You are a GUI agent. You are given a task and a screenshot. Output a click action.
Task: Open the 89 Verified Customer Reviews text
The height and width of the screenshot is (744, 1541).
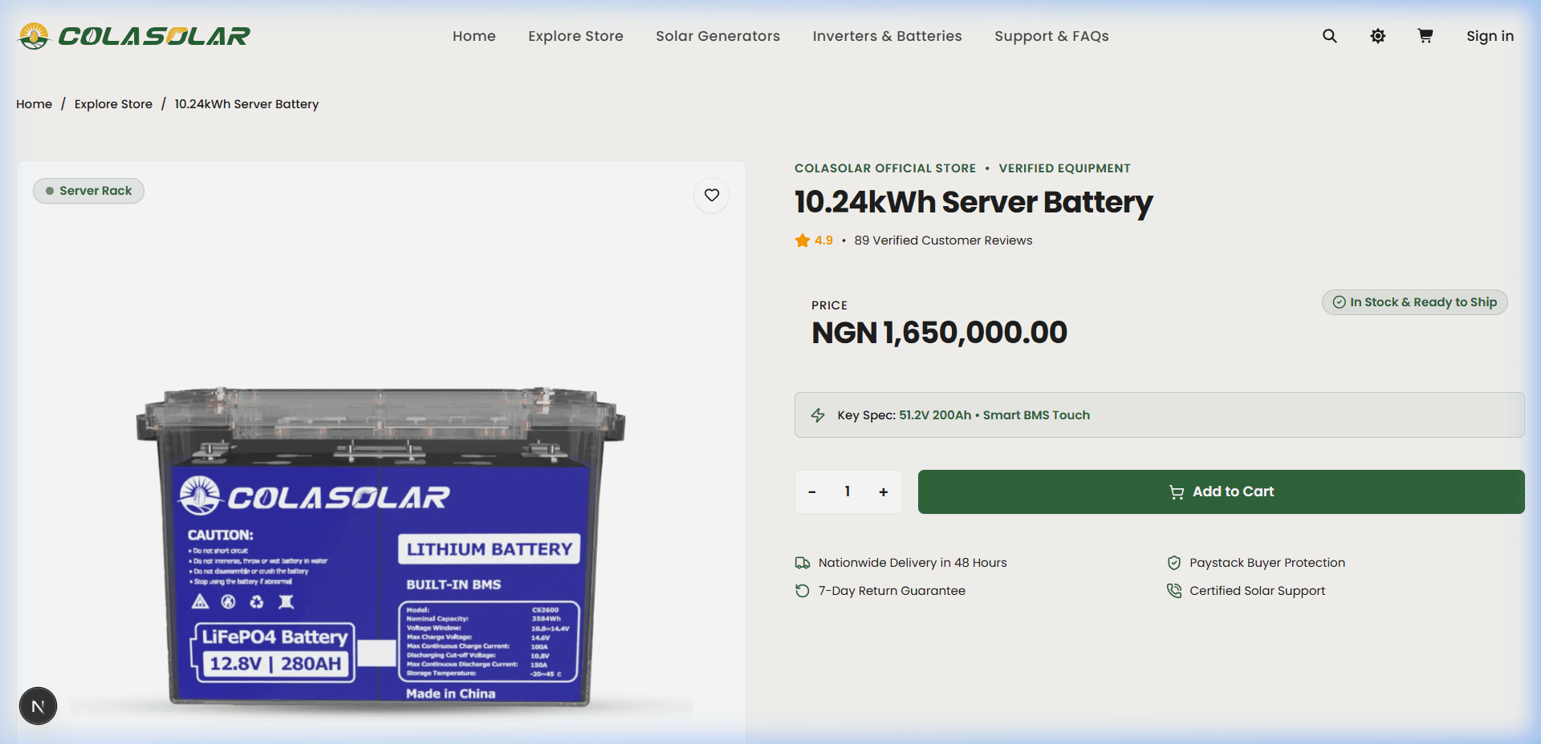pyautogui.click(x=943, y=241)
